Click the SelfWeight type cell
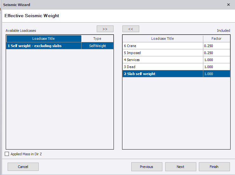This screenshot has width=235, height=175. click(97, 46)
